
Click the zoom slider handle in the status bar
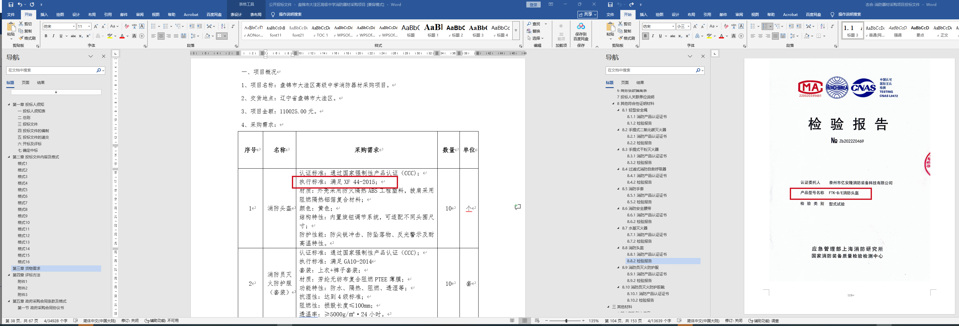(566, 320)
